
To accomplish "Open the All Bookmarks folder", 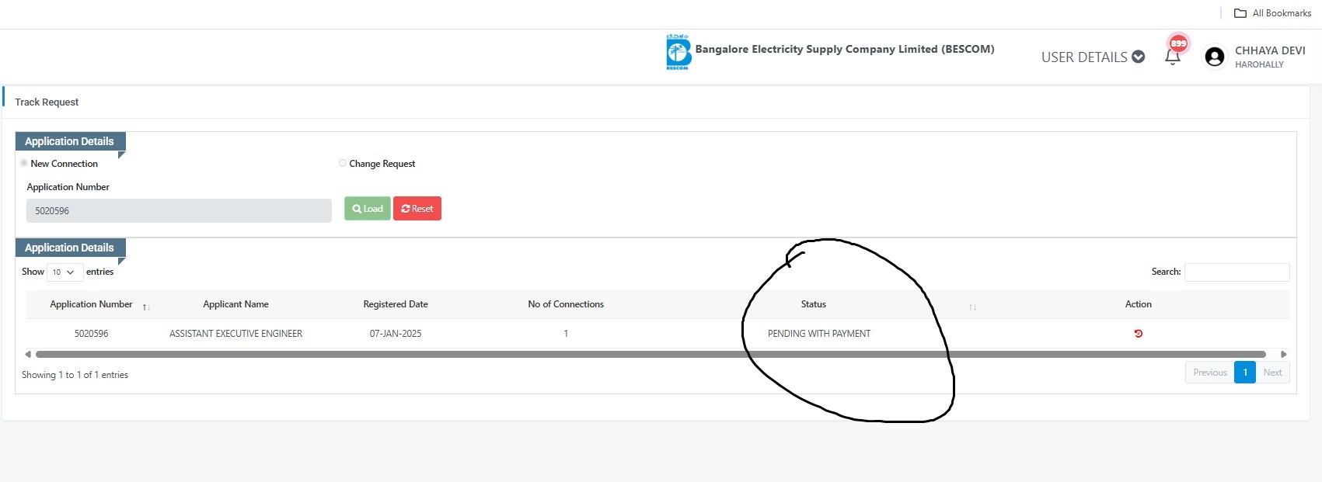I will 1272,13.
